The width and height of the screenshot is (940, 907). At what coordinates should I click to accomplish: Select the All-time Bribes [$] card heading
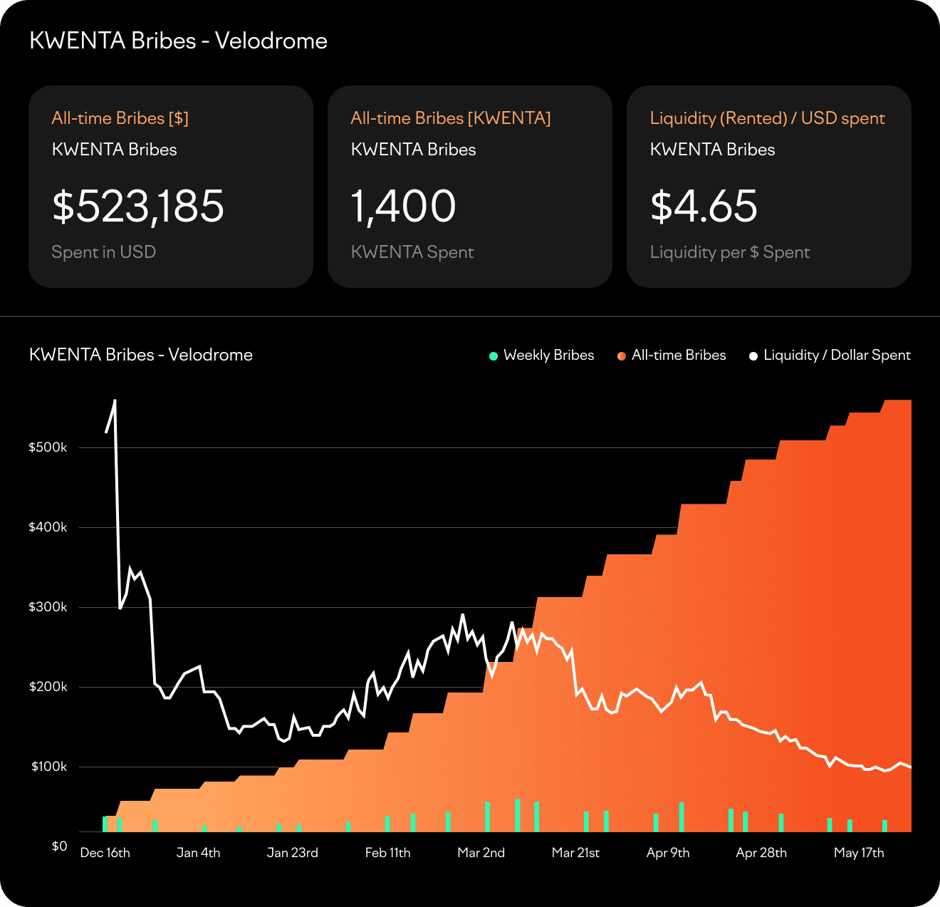(120, 118)
